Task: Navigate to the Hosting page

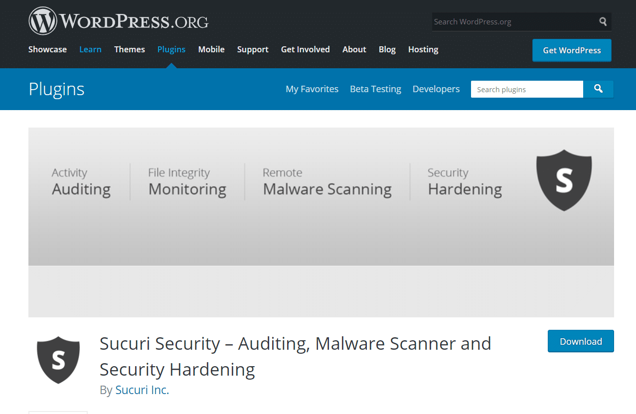Action: coord(423,49)
